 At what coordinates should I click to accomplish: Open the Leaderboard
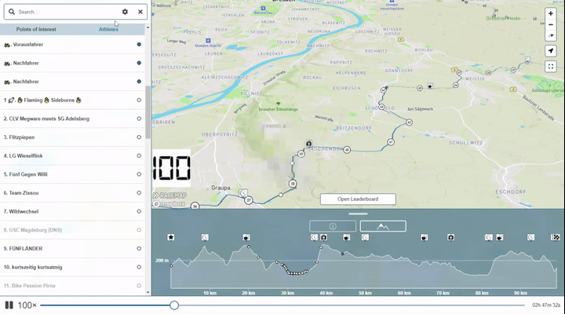coord(358,199)
